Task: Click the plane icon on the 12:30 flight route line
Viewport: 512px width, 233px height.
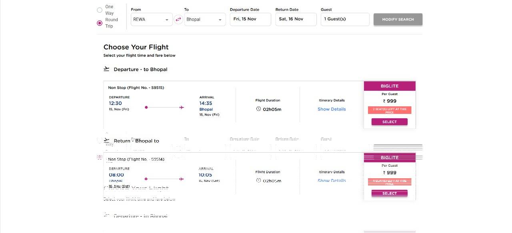Action: (182, 107)
